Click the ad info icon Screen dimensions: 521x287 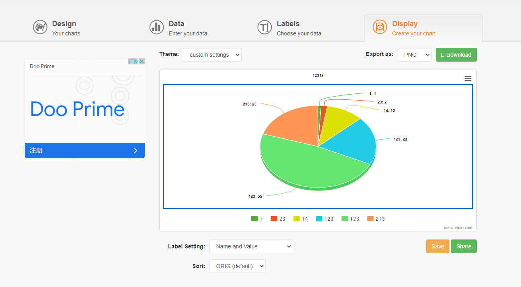[x=133, y=62]
